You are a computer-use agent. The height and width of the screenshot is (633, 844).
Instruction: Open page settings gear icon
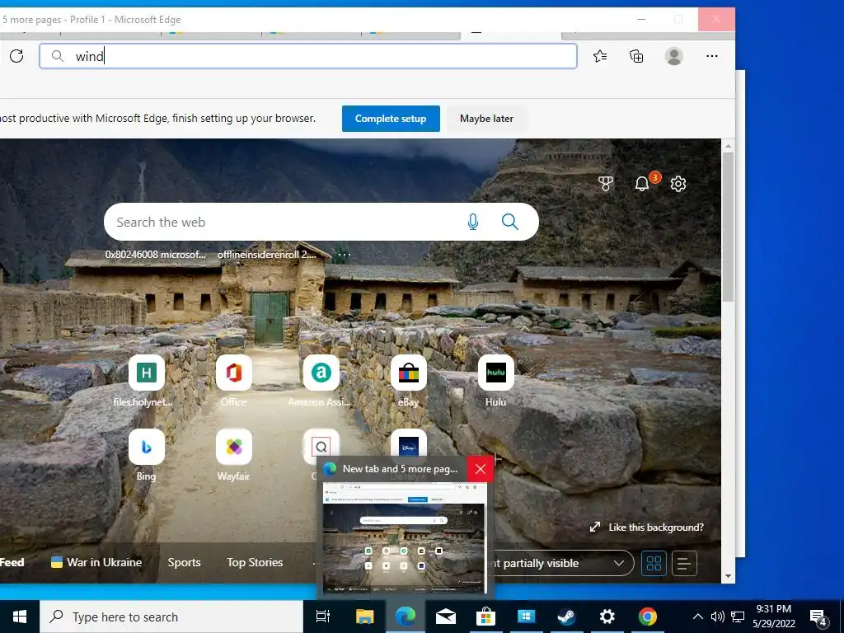click(678, 184)
